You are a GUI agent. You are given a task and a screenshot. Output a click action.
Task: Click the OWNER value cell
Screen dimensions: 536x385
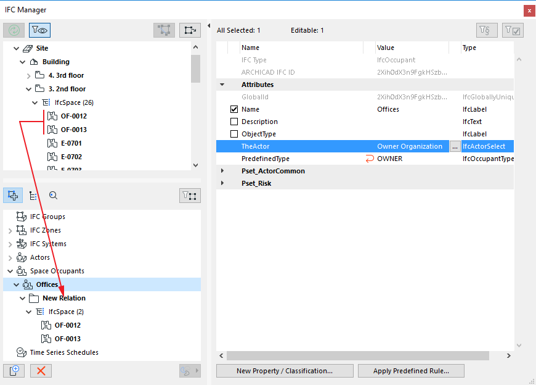point(412,159)
